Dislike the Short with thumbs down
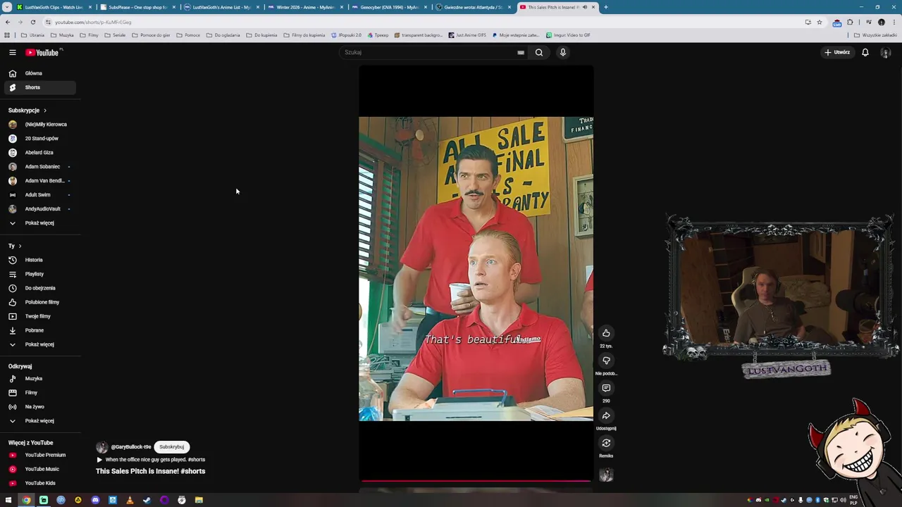 [x=606, y=361]
